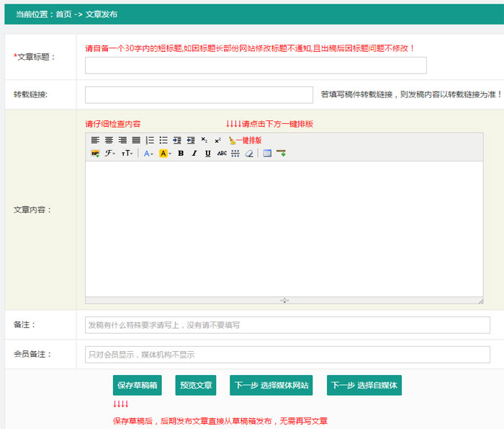Insert a table using table icon
This screenshot has width=504, height=429.
[267, 154]
